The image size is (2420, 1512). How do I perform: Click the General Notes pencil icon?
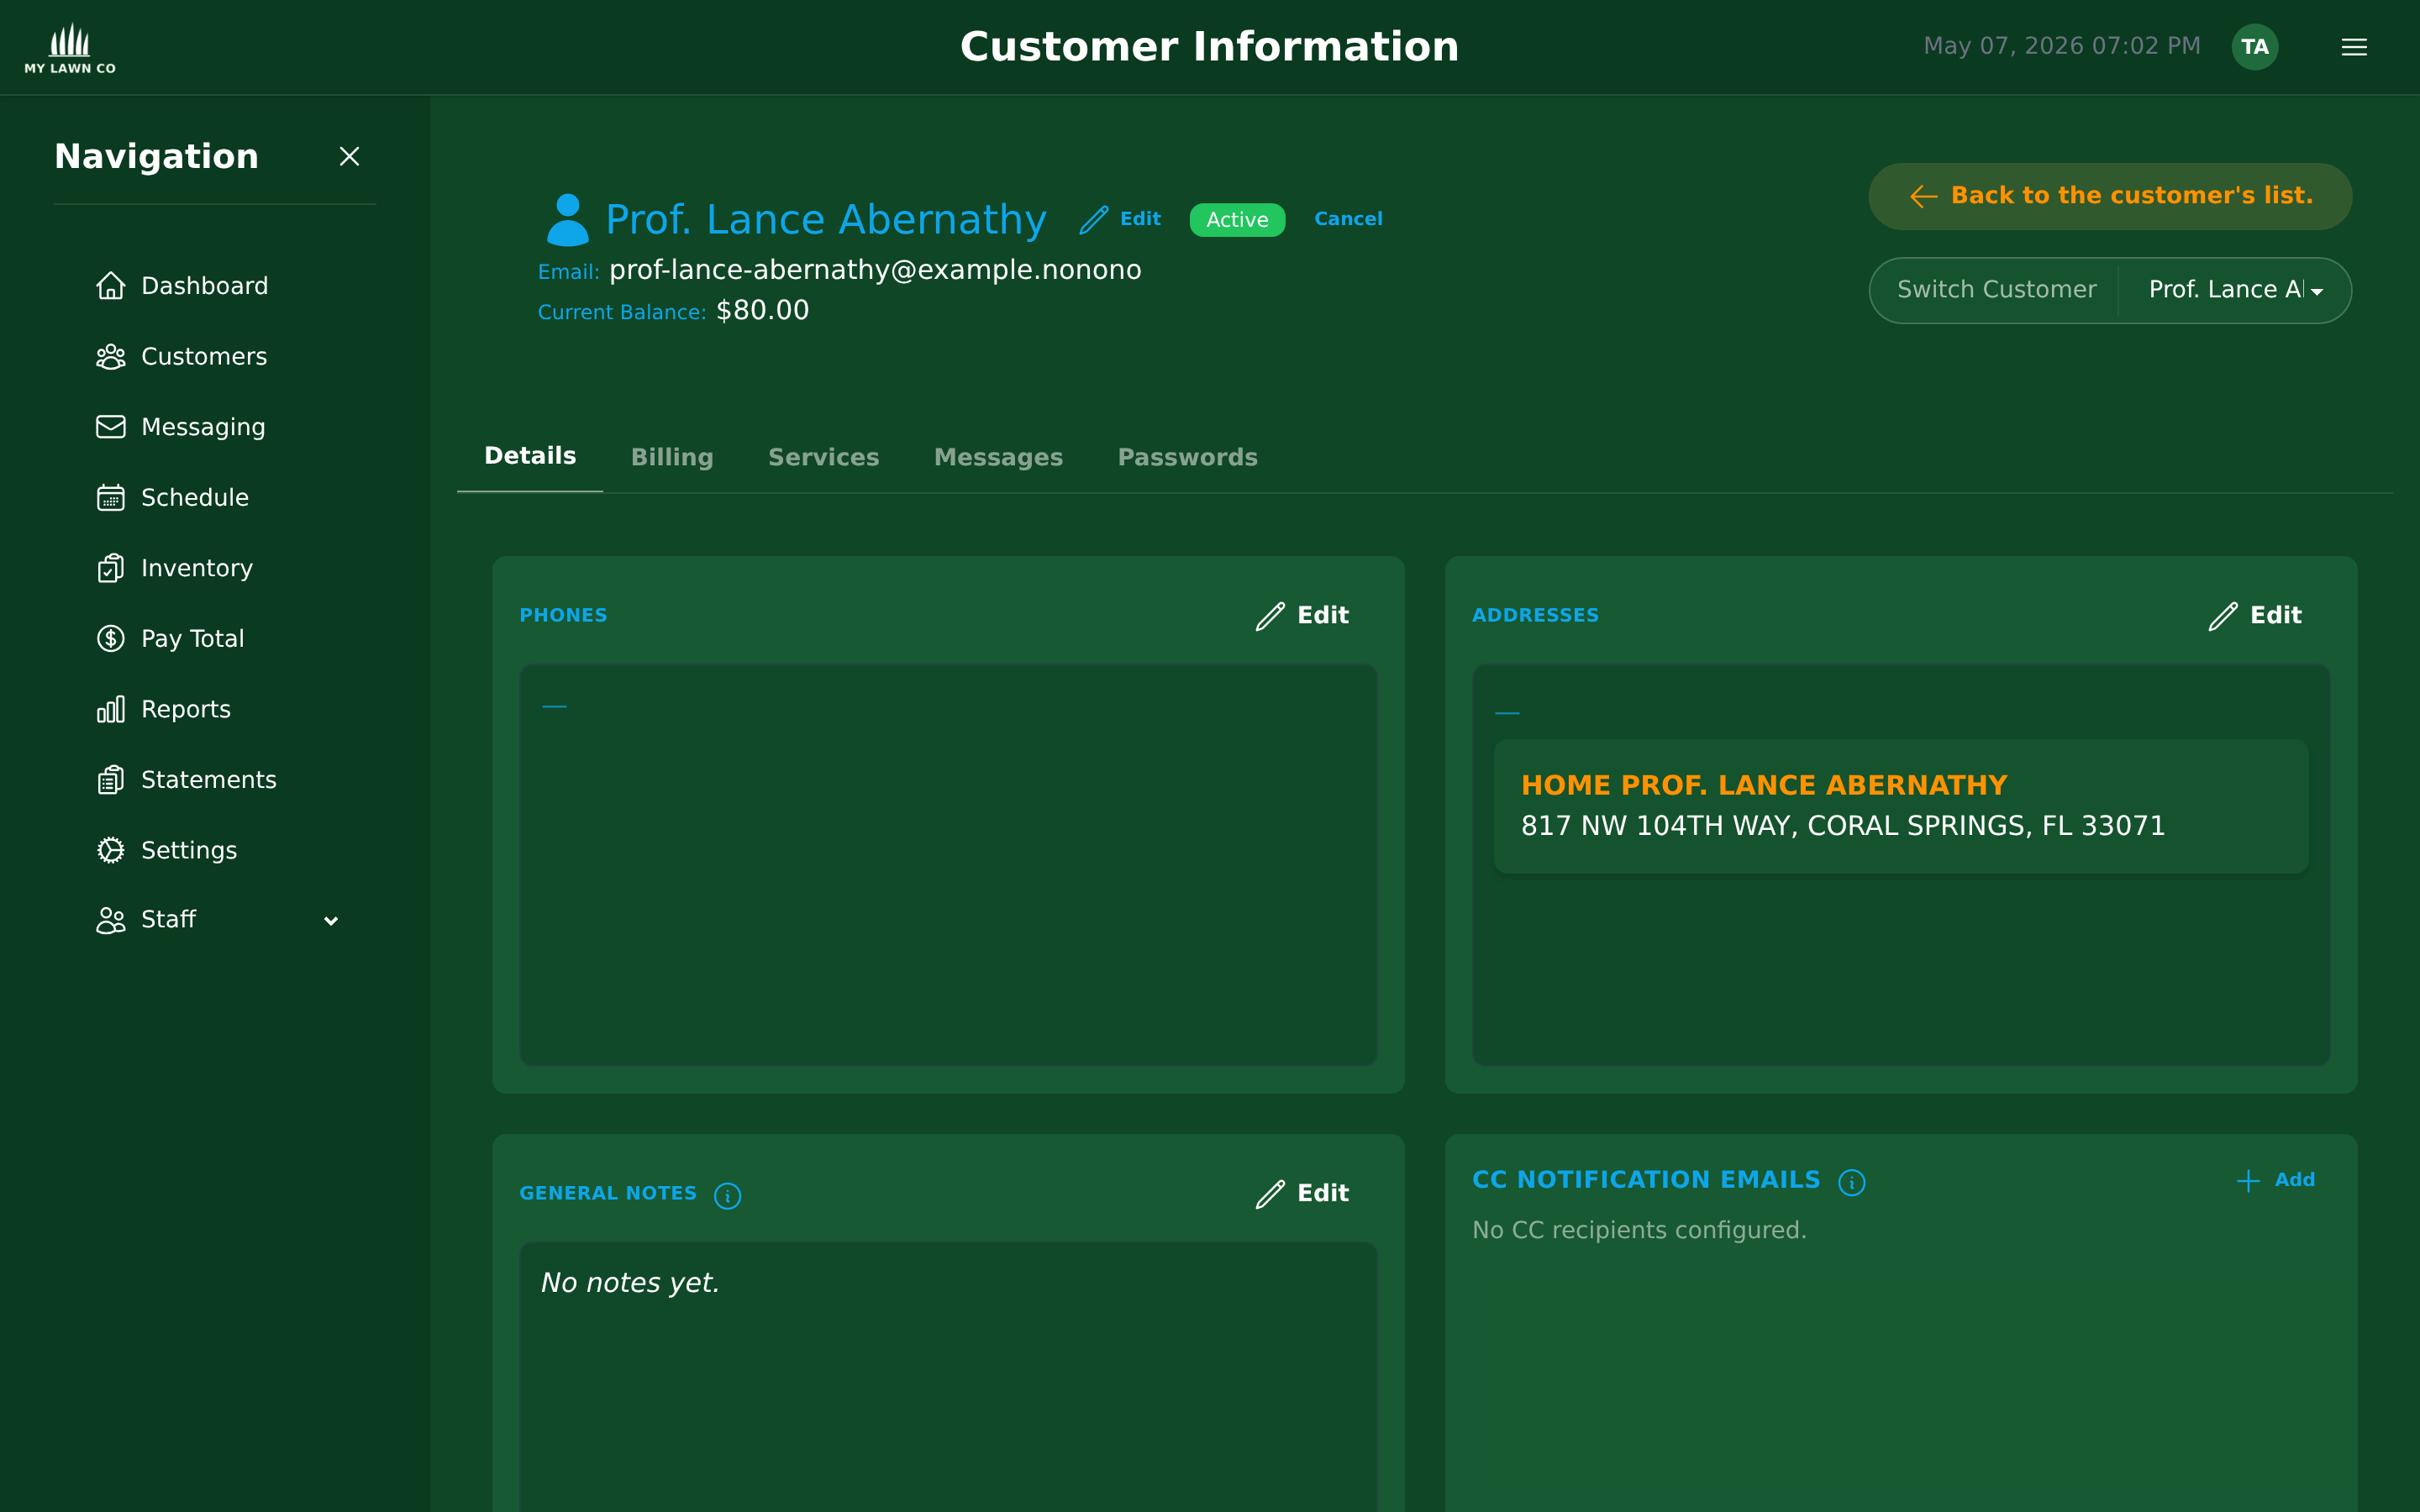(1270, 1194)
